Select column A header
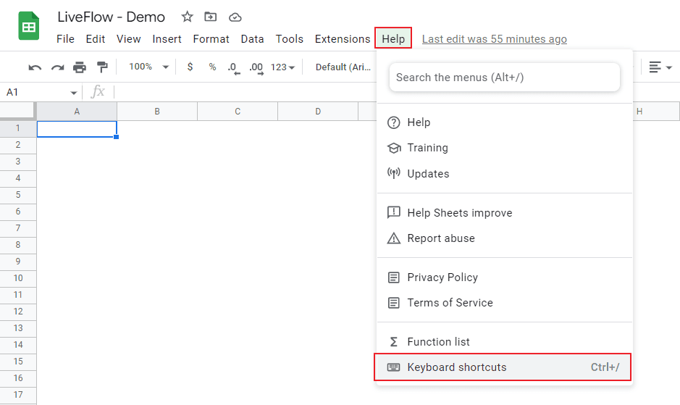Viewport: 680px width, 405px height. pos(77,112)
